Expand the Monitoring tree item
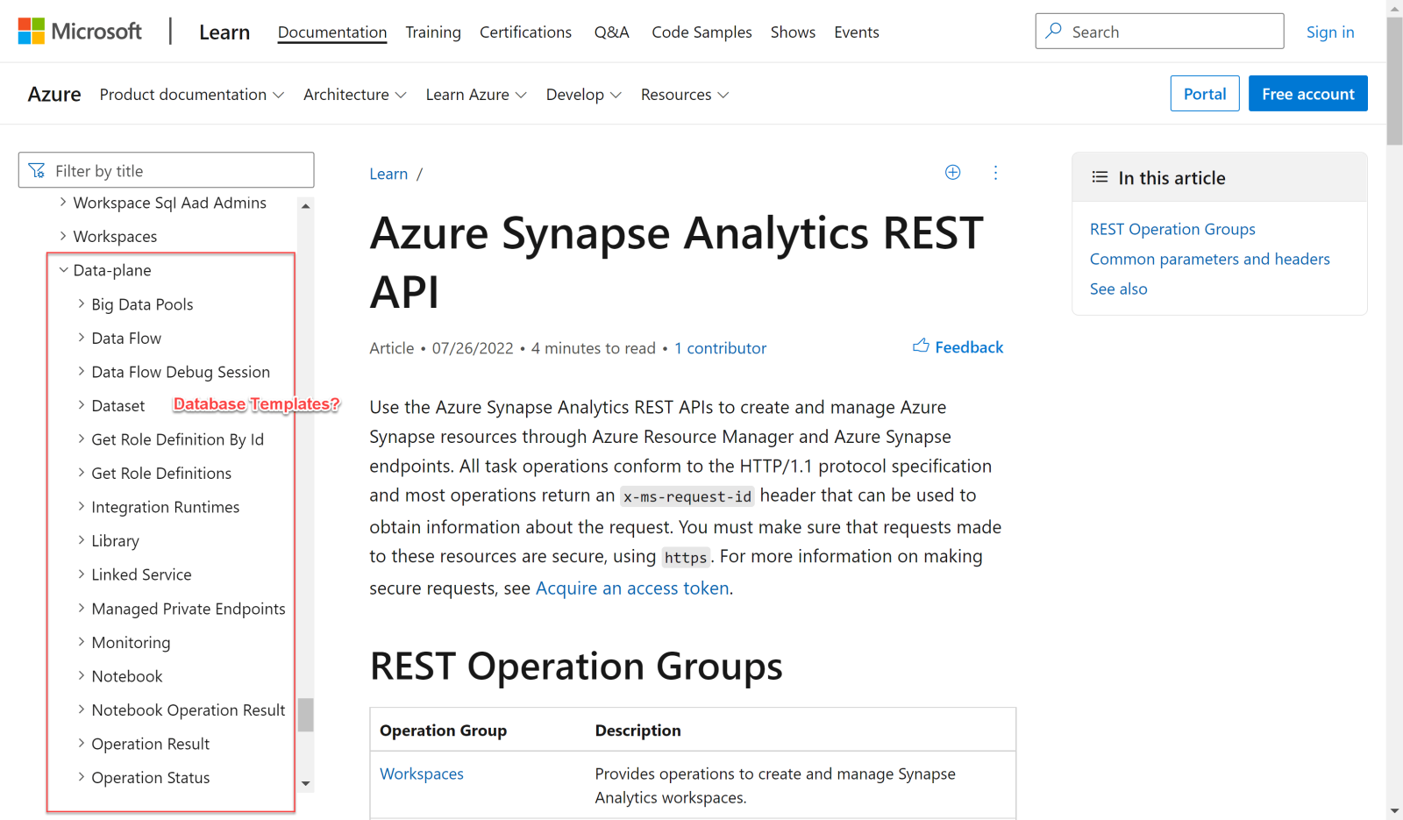The image size is (1403, 820). point(81,642)
